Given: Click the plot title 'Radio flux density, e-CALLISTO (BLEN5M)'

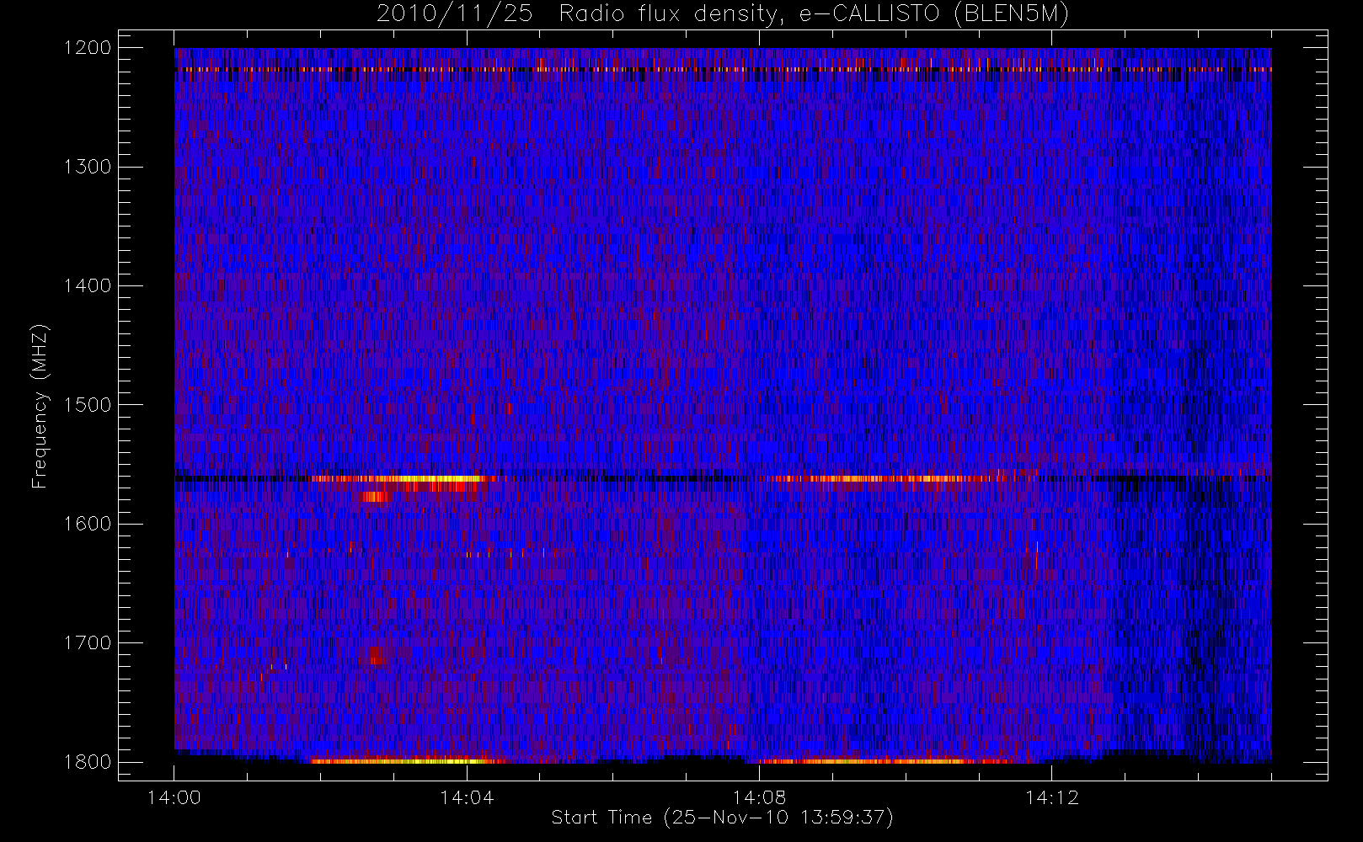Looking at the screenshot, I should pos(814,14).
